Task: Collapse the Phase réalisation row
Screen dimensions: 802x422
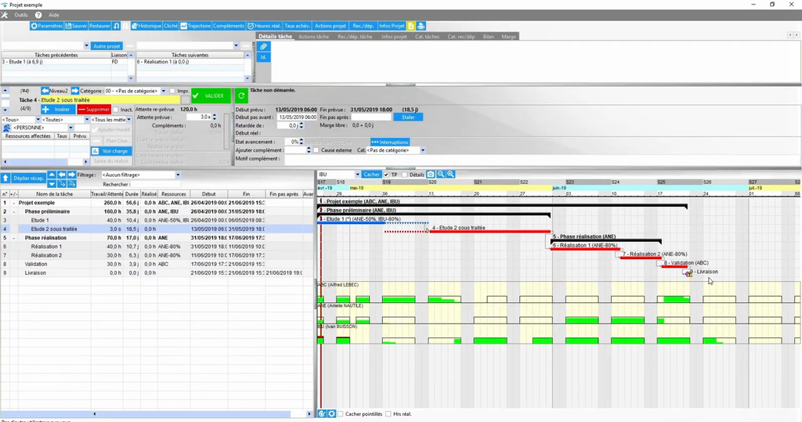Action: pyautogui.click(x=14, y=238)
